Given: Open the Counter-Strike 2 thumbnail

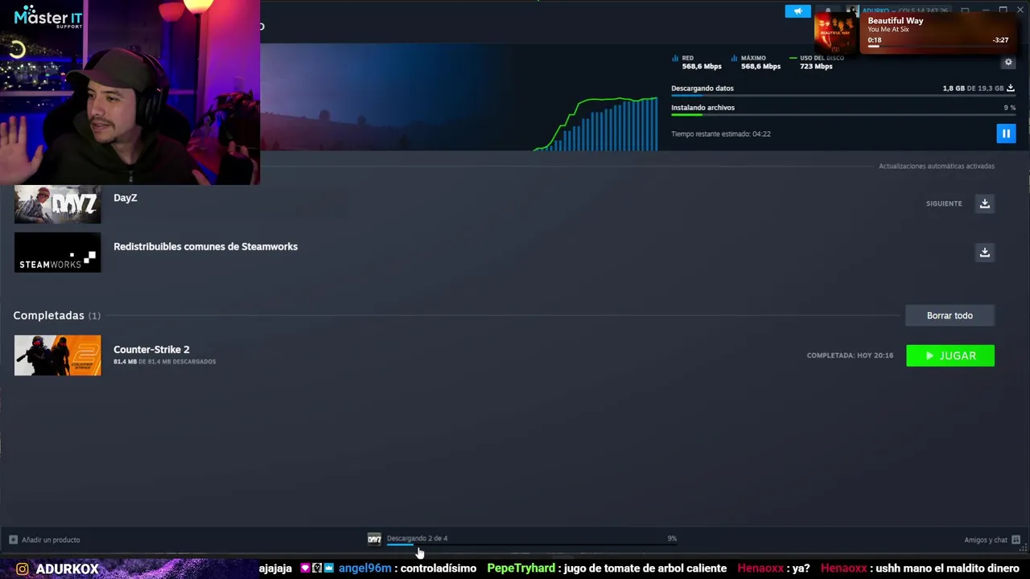Looking at the screenshot, I should [x=57, y=355].
